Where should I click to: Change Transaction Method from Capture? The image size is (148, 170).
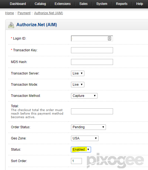[84, 96]
